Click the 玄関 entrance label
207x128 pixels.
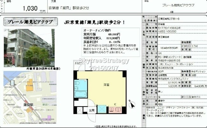coord(92,110)
